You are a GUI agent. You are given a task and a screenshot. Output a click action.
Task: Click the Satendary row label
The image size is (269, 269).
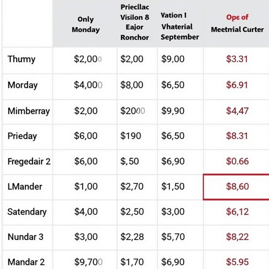point(27,212)
